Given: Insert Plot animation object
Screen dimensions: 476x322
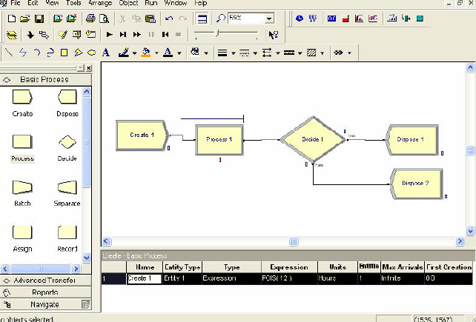Looking at the screenshot, I should [x=373, y=19].
